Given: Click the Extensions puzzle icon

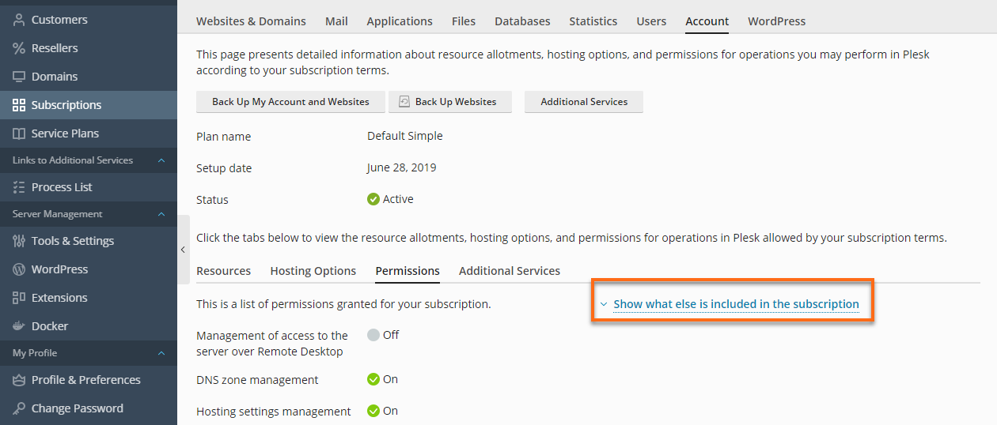Looking at the screenshot, I should pos(19,298).
